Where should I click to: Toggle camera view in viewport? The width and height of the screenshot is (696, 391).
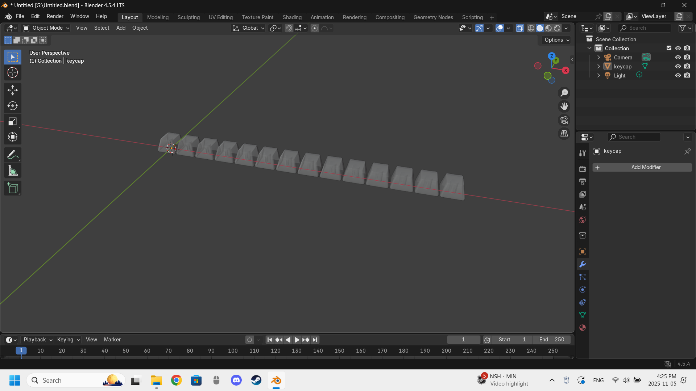point(564,120)
